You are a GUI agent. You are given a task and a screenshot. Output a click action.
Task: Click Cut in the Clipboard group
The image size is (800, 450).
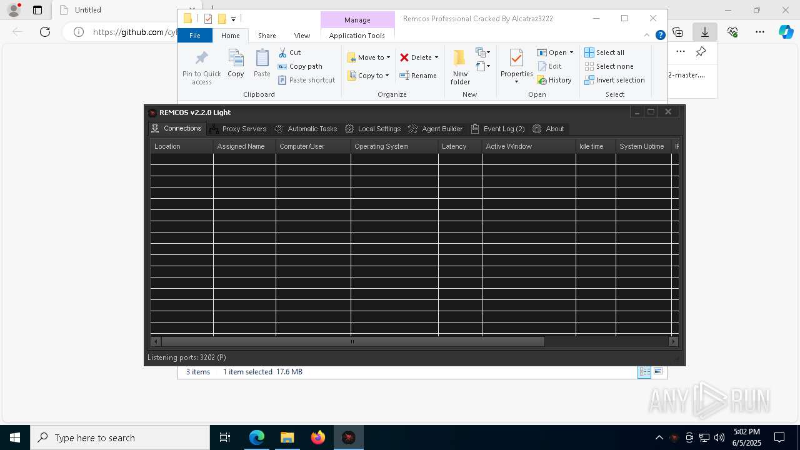click(x=289, y=52)
